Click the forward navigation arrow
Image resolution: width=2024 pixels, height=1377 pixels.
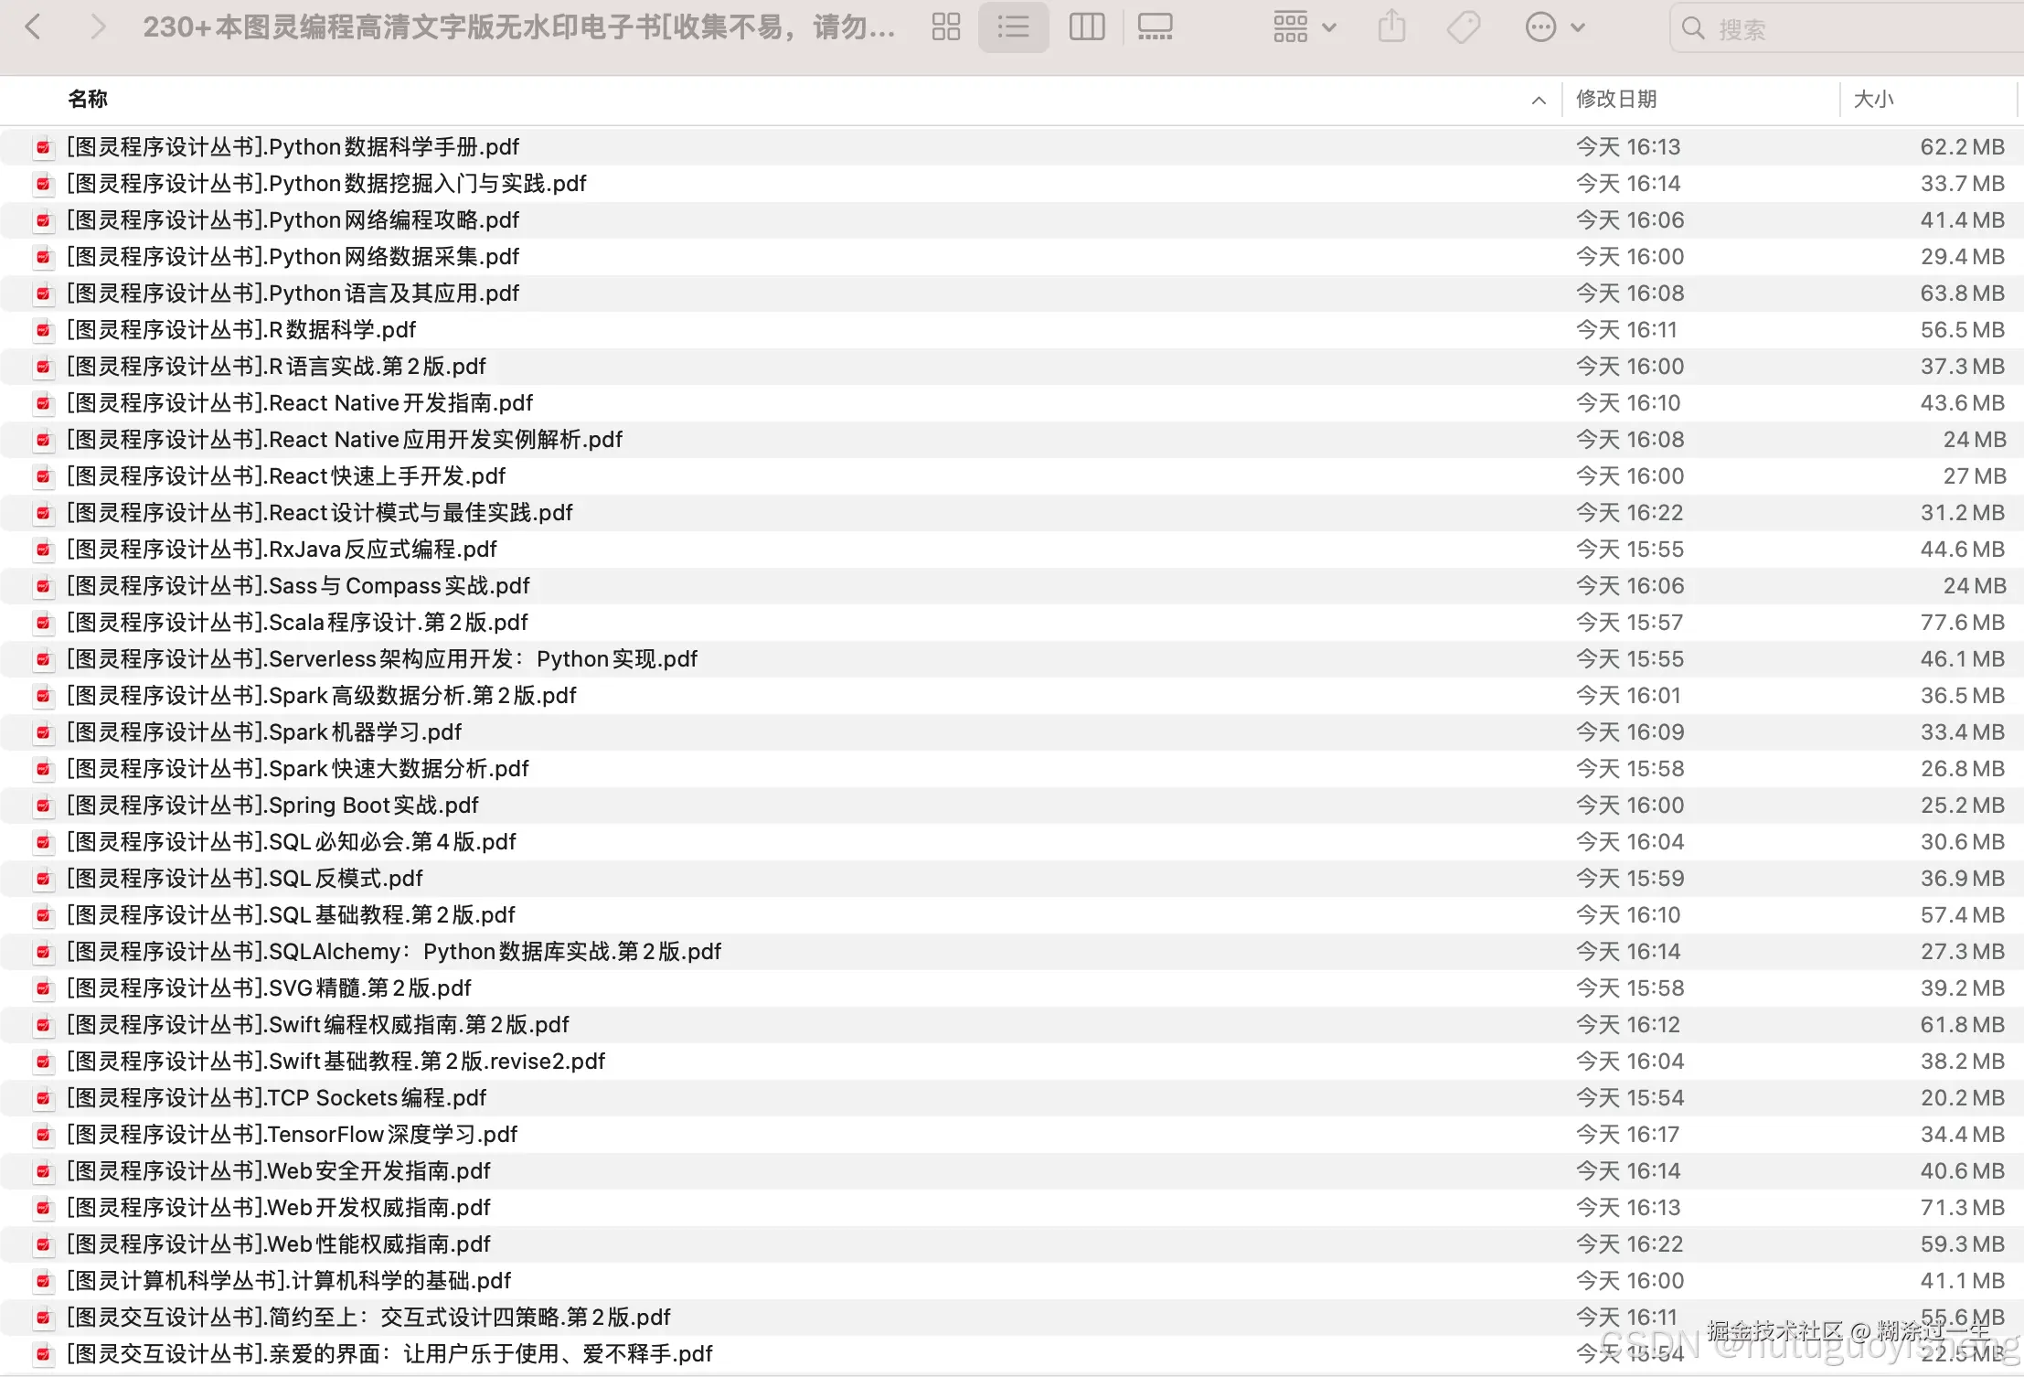(x=98, y=27)
